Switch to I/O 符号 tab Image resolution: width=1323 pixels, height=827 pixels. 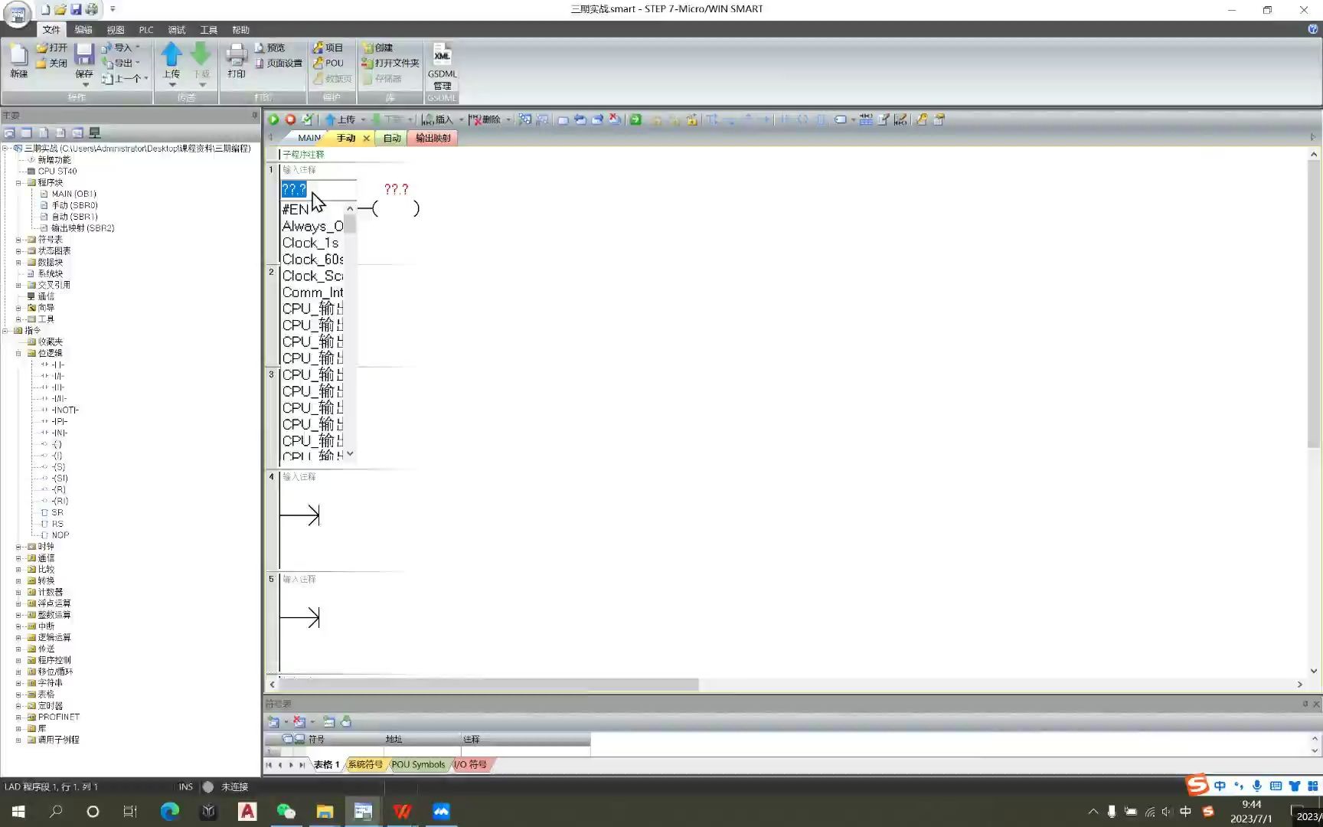(470, 764)
